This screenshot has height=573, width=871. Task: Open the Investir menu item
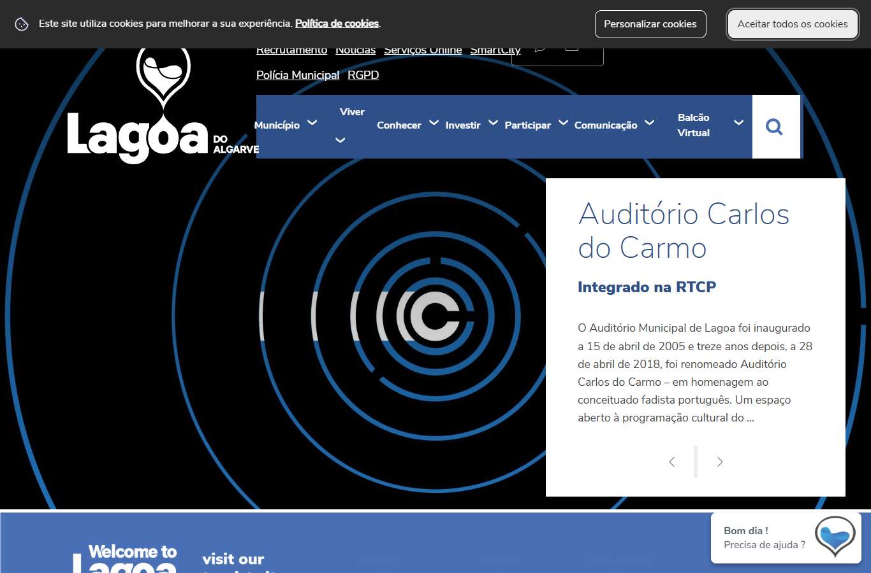tap(463, 125)
